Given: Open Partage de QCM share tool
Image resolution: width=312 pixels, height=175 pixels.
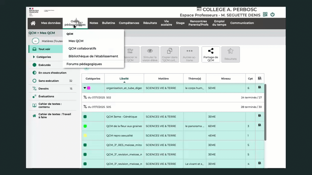Looking at the screenshot, I should point(211,55).
